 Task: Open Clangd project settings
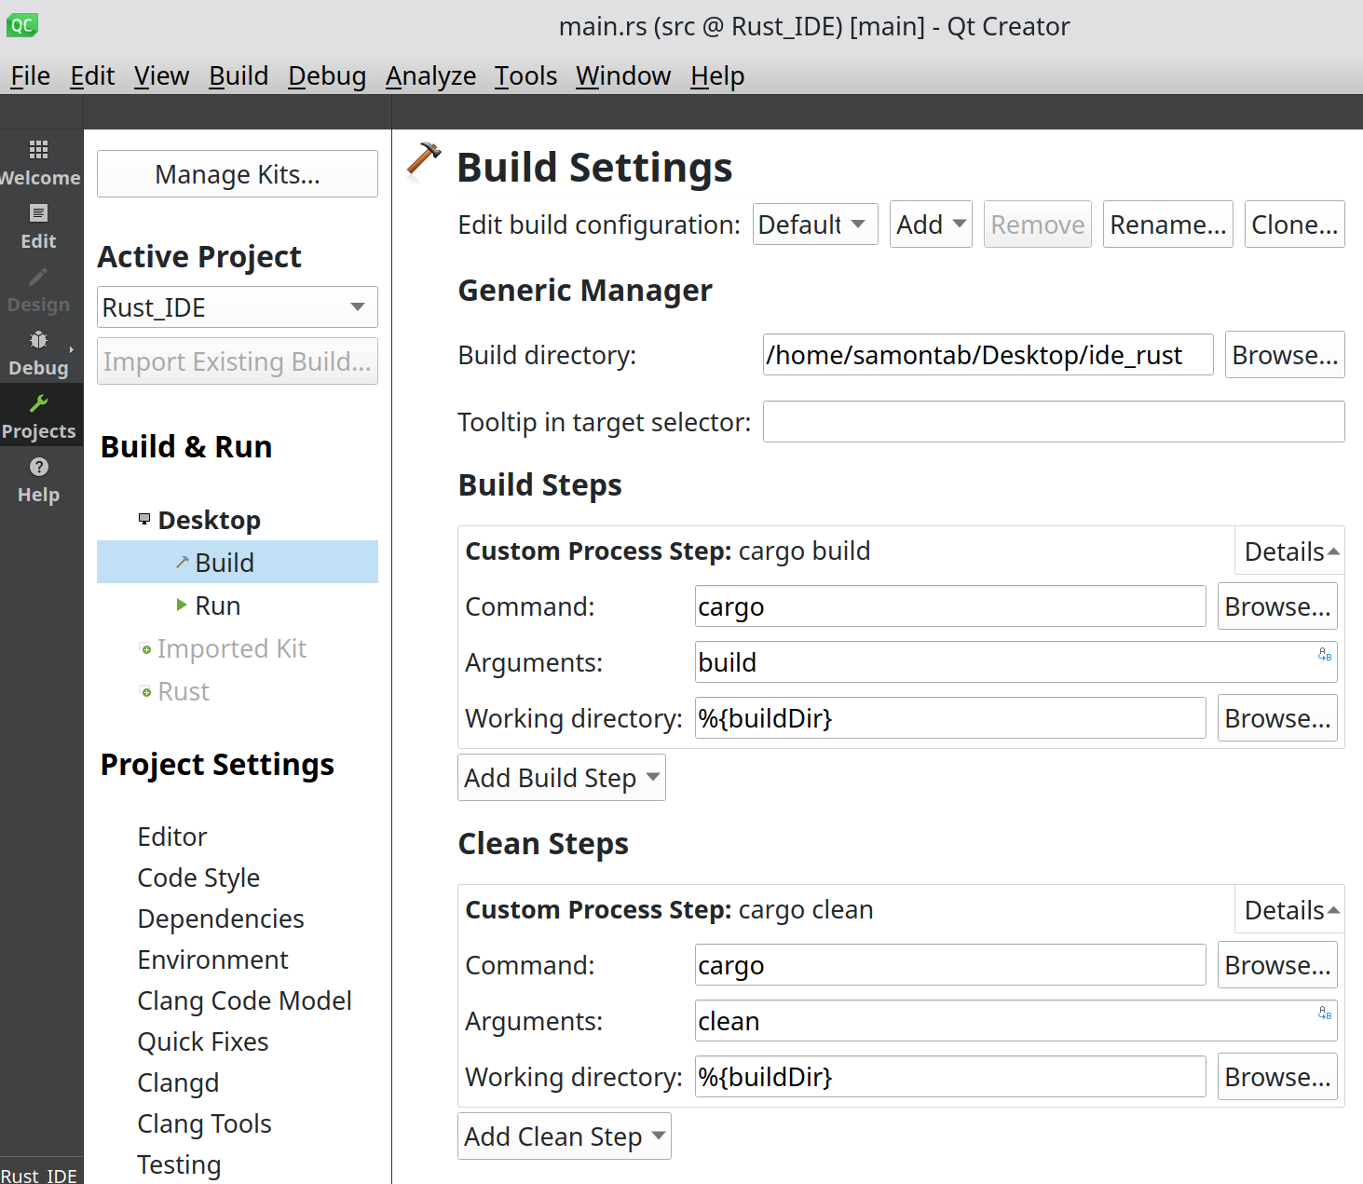(x=179, y=1082)
